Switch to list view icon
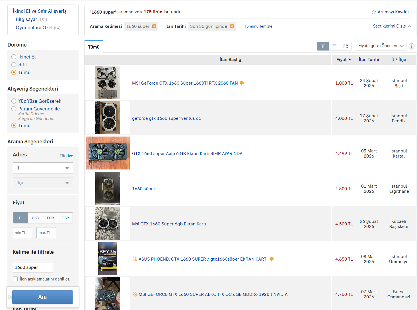 pos(334,46)
